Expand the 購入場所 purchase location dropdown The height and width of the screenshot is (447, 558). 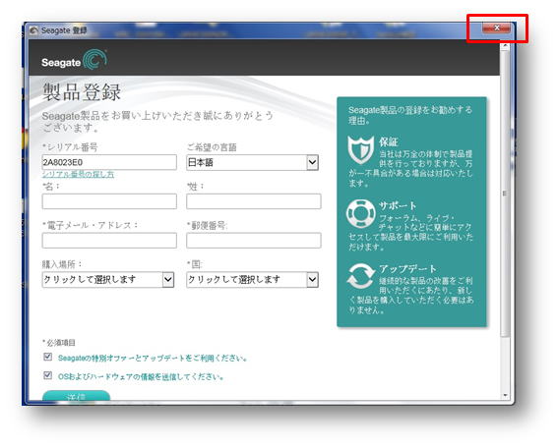(108, 280)
